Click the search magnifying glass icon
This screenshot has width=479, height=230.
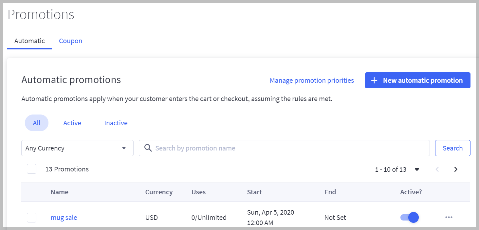click(148, 148)
